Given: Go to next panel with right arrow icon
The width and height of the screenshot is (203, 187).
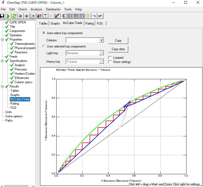Looking at the screenshot, I should [x=26, y=16].
